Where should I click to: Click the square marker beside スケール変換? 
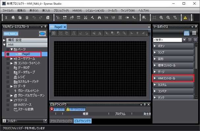(x=8, y=109)
